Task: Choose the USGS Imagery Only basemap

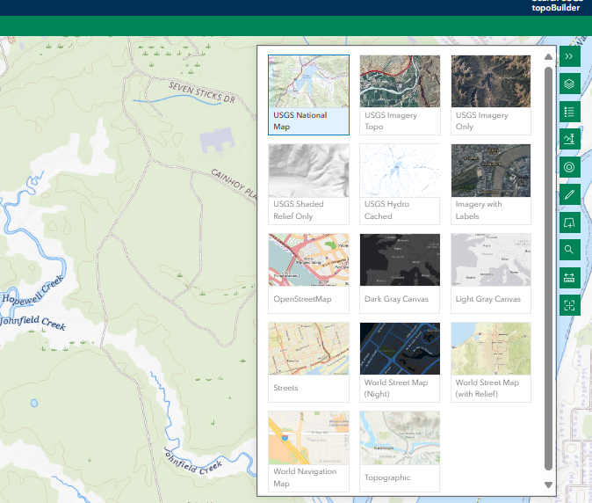Action: pyautogui.click(x=491, y=95)
